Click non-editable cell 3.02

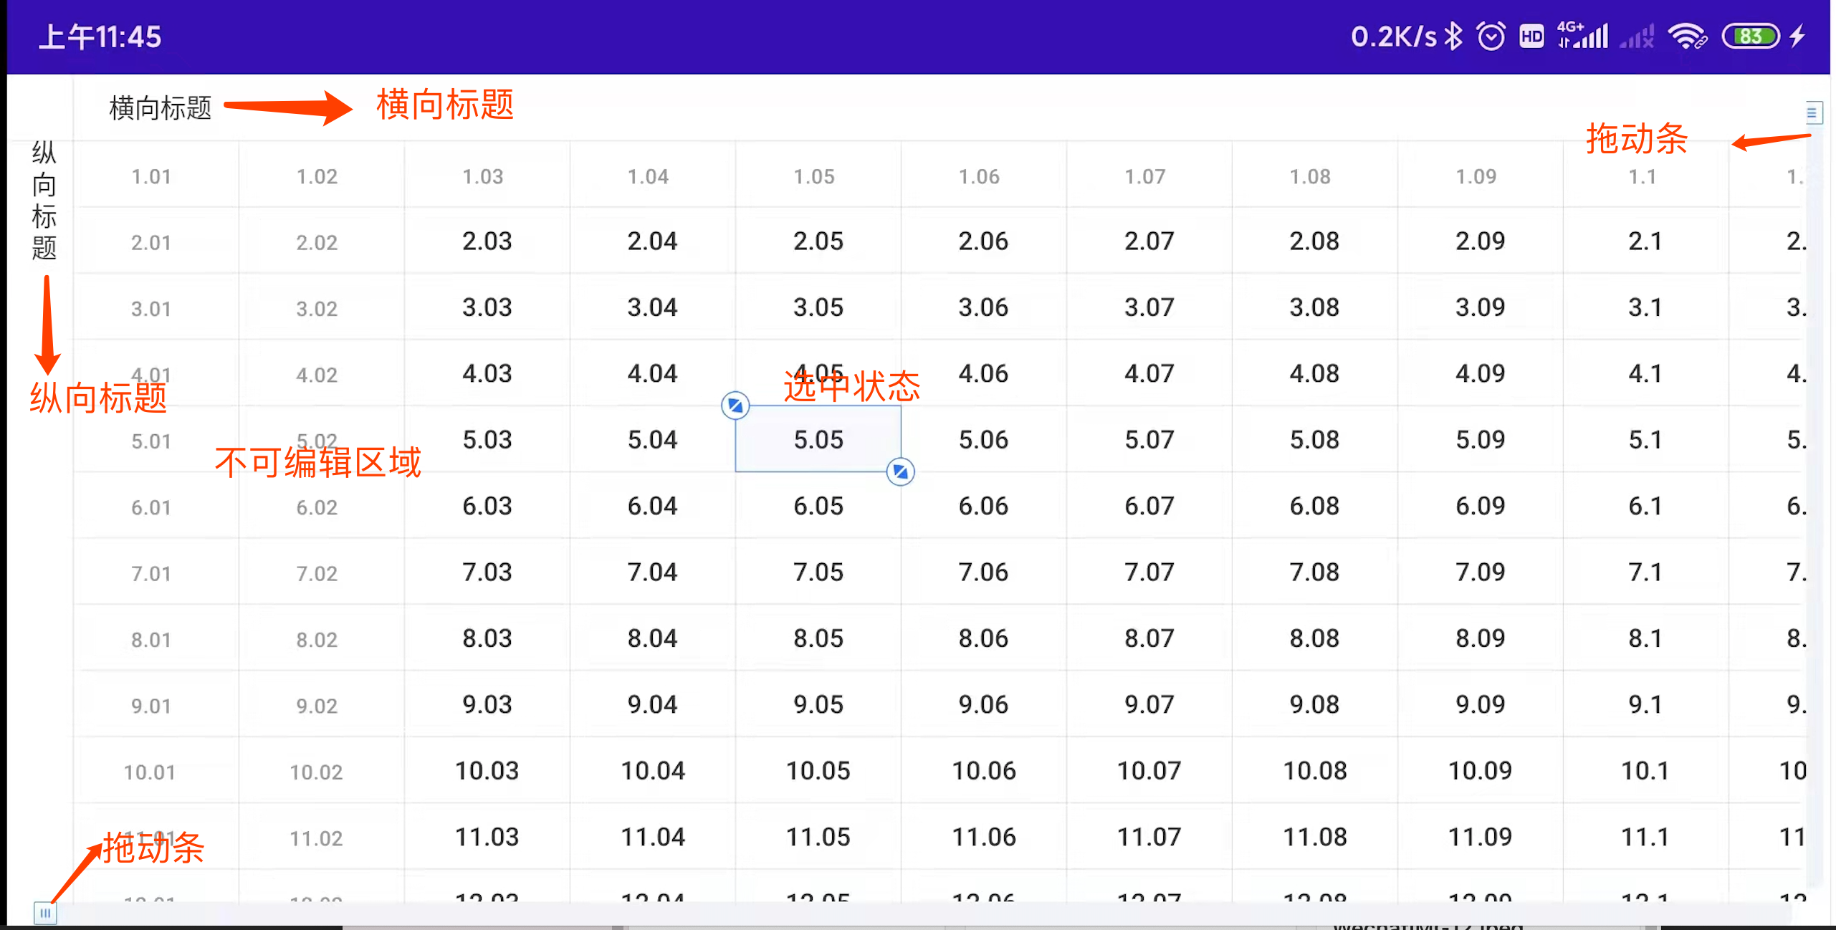pyautogui.click(x=316, y=309)
